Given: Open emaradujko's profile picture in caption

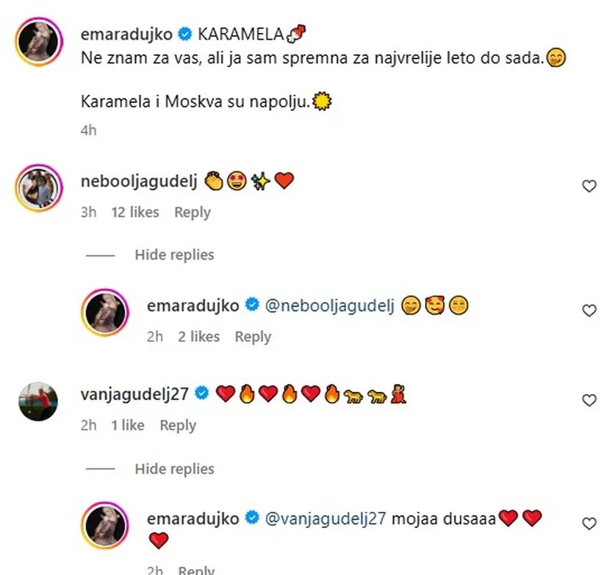Looking at the screenshot, I should pyautogui.click(x=39, y=42).
